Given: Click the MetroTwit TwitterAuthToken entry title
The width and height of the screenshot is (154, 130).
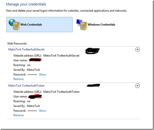Looking at the screenshot, I should tap(26, 85).
